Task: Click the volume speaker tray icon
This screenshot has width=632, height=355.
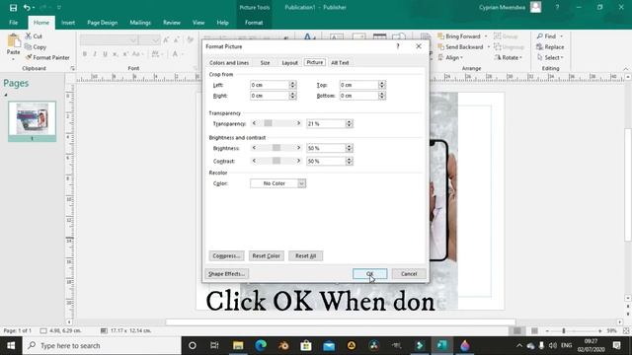Action: [553, 345]
